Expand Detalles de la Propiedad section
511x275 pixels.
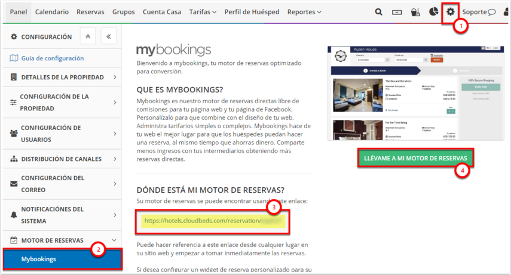[62, 77]
